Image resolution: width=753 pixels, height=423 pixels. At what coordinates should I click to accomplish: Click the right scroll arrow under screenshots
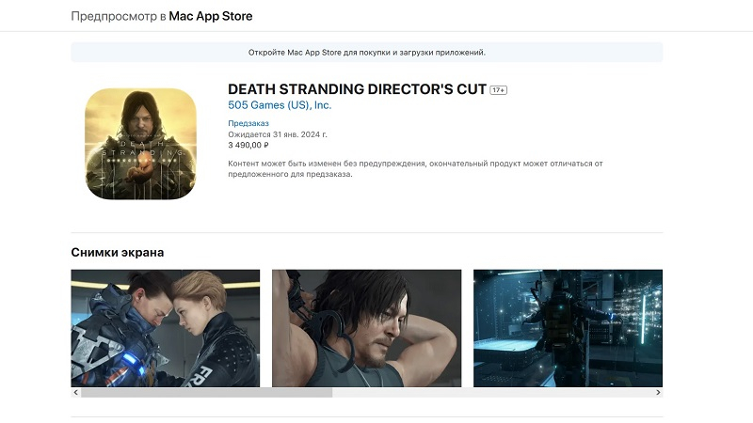tap(658, 393)
